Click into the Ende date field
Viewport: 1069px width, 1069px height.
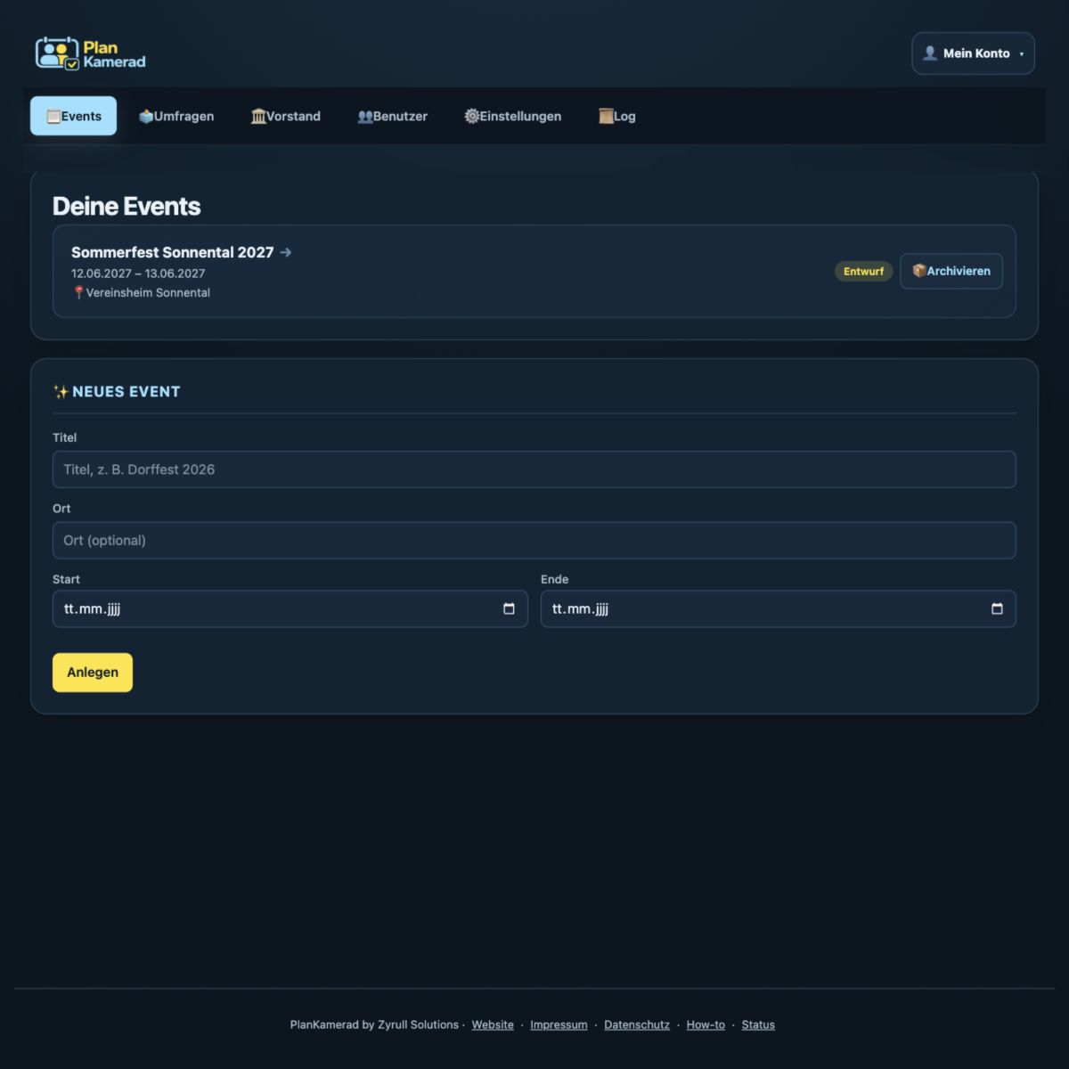tap(779, 609)
